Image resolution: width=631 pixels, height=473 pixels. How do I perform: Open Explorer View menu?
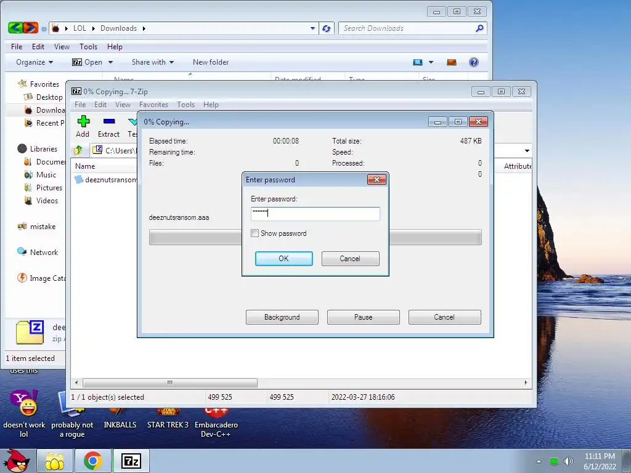[62, 47]
